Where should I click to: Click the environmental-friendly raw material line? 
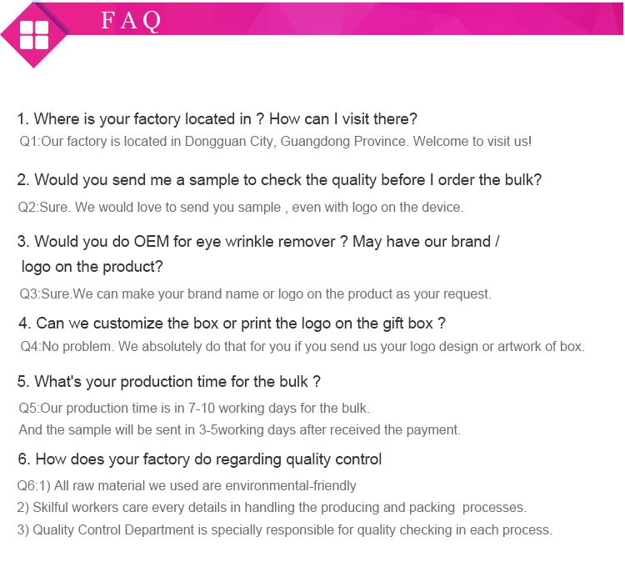coord(187,485)
